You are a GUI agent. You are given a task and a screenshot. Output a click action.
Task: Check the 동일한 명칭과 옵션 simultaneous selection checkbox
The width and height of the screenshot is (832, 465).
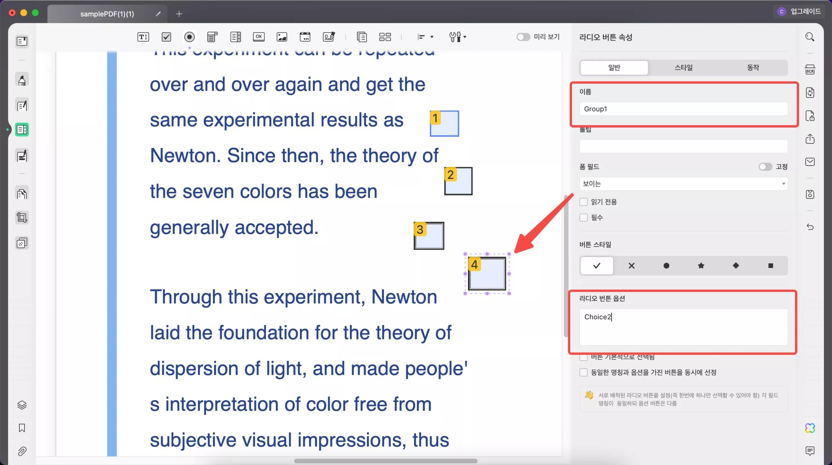tap(583, 373)
